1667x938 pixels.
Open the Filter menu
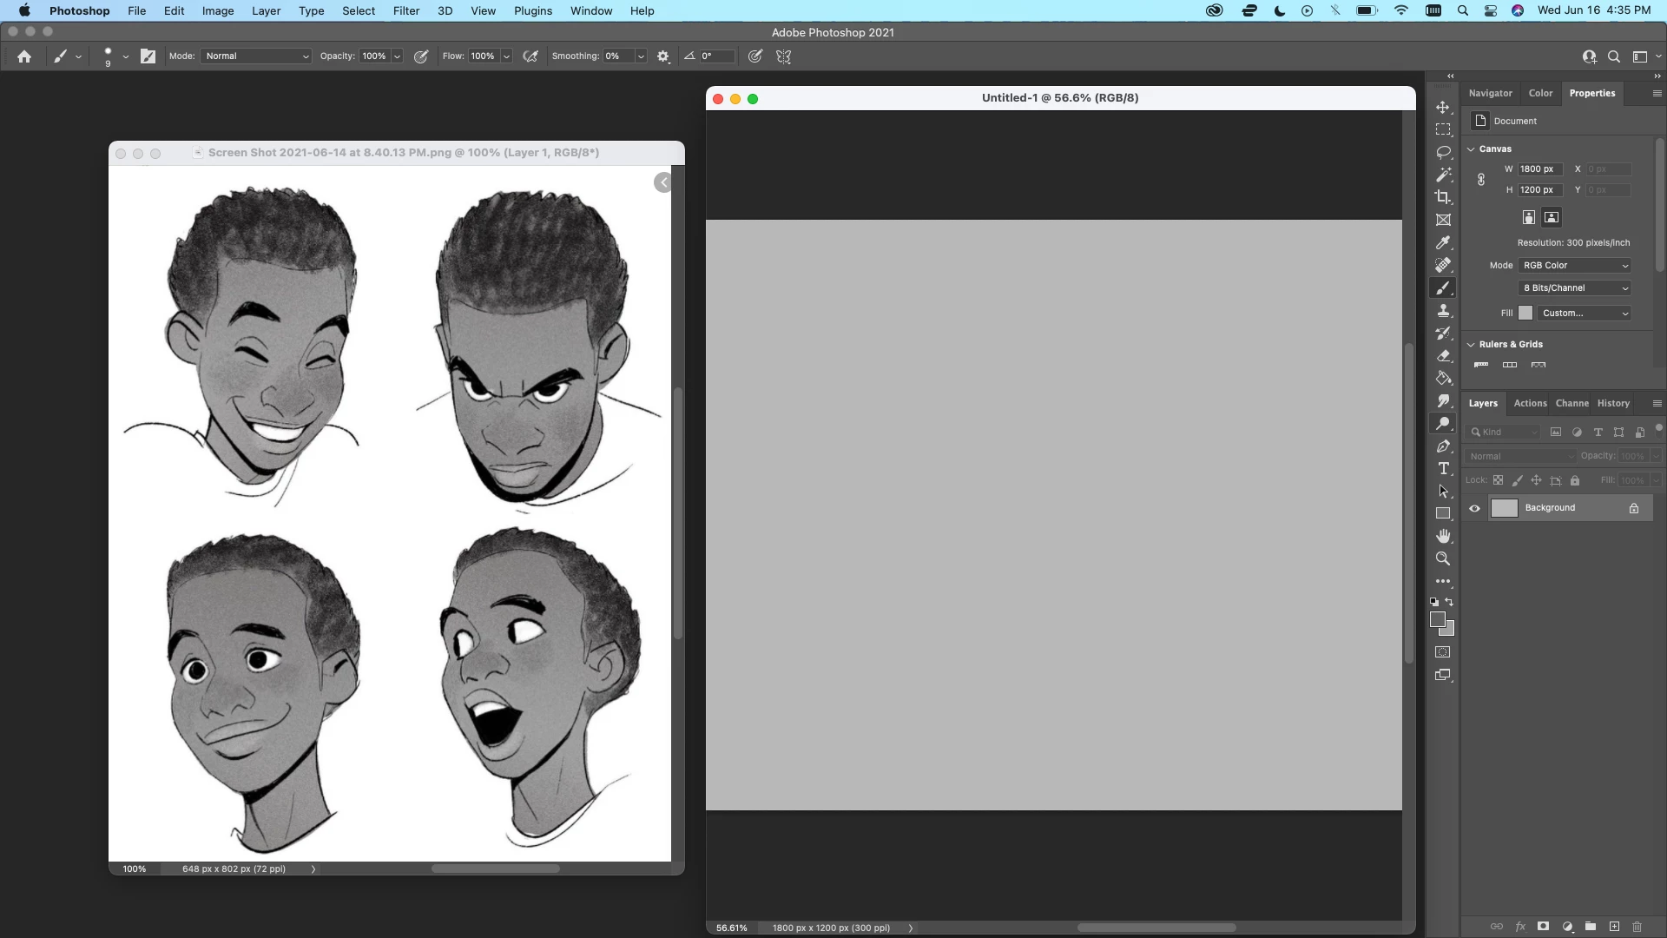click(x=405, y=10)
